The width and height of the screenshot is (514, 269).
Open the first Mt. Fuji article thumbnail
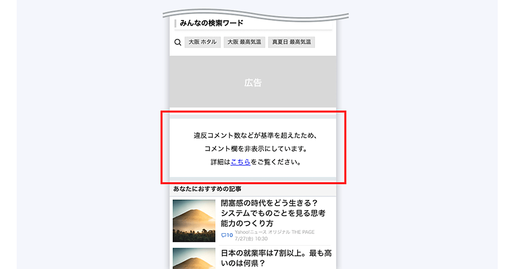(194, 221)
